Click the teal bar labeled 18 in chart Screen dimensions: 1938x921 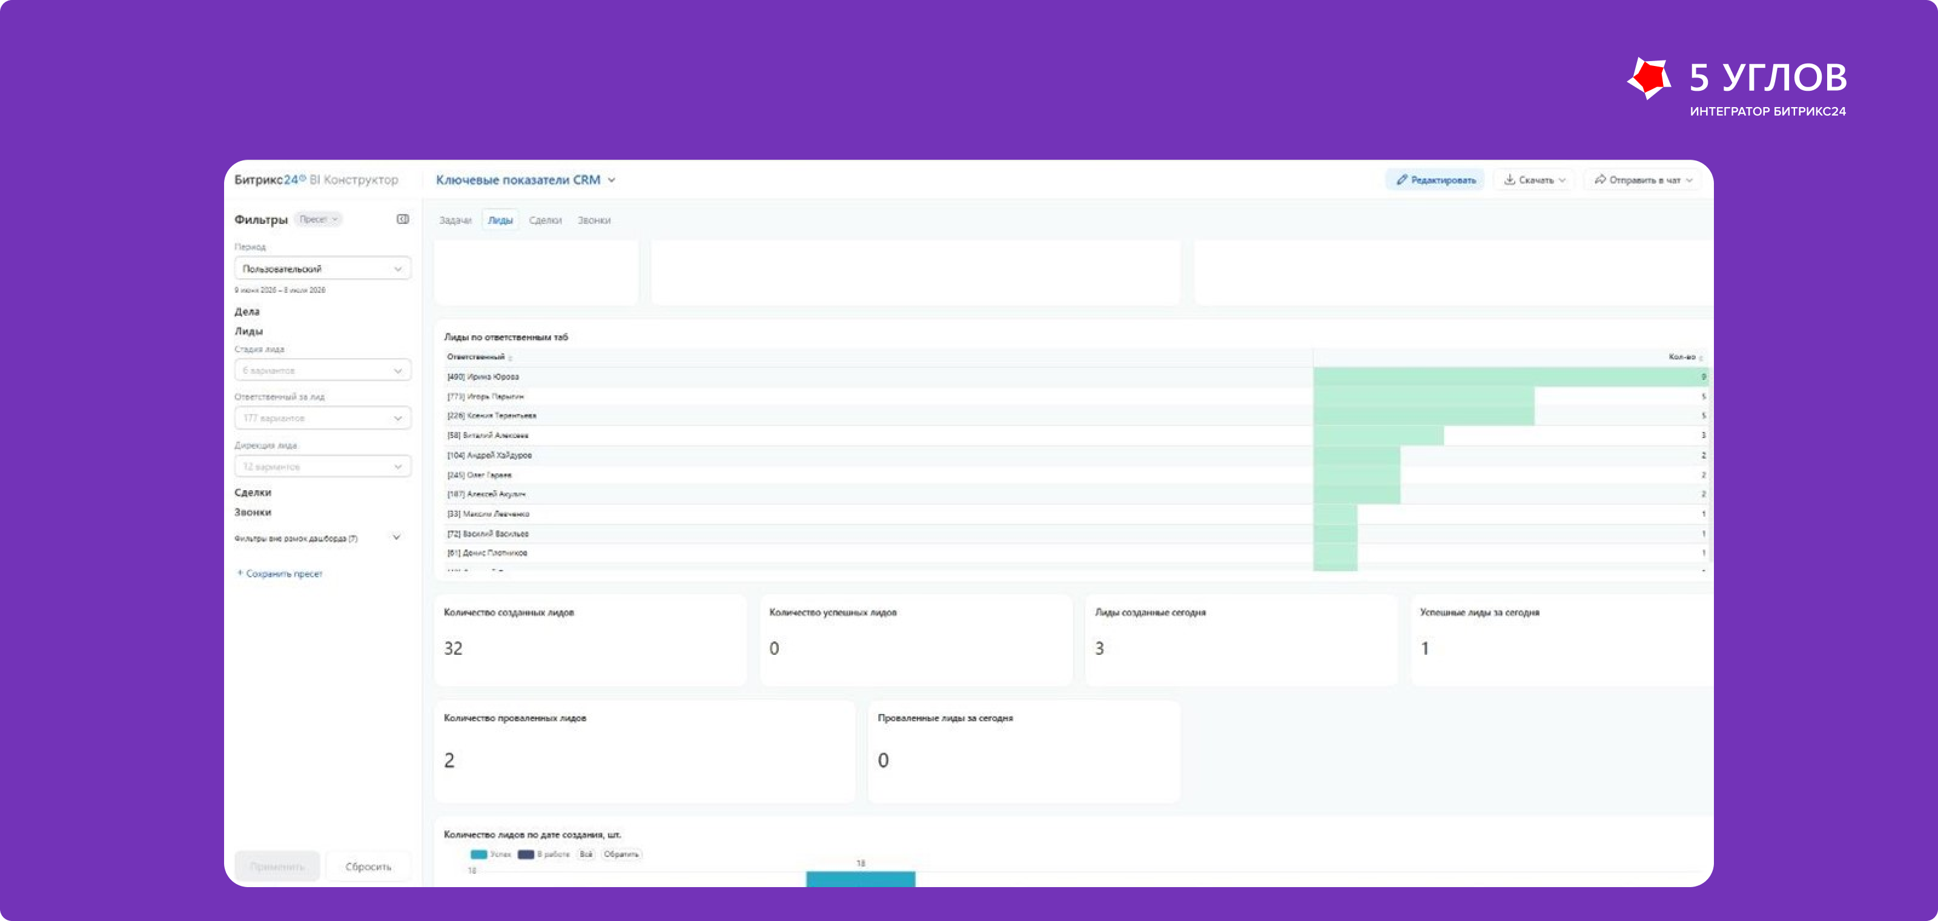pyautogui.click(x=861, y=879)
